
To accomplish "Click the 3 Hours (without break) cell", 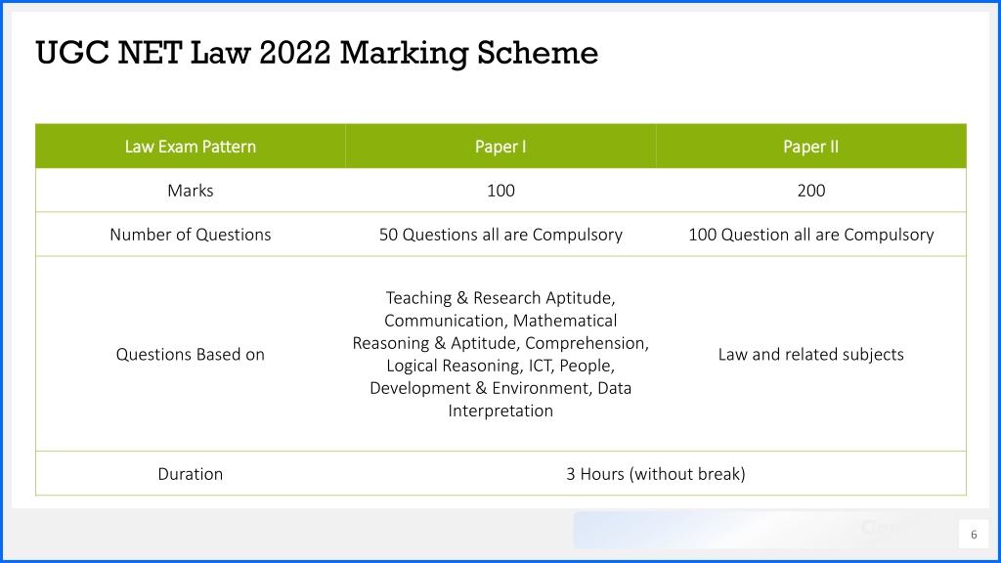I will (x=656, y=474).
